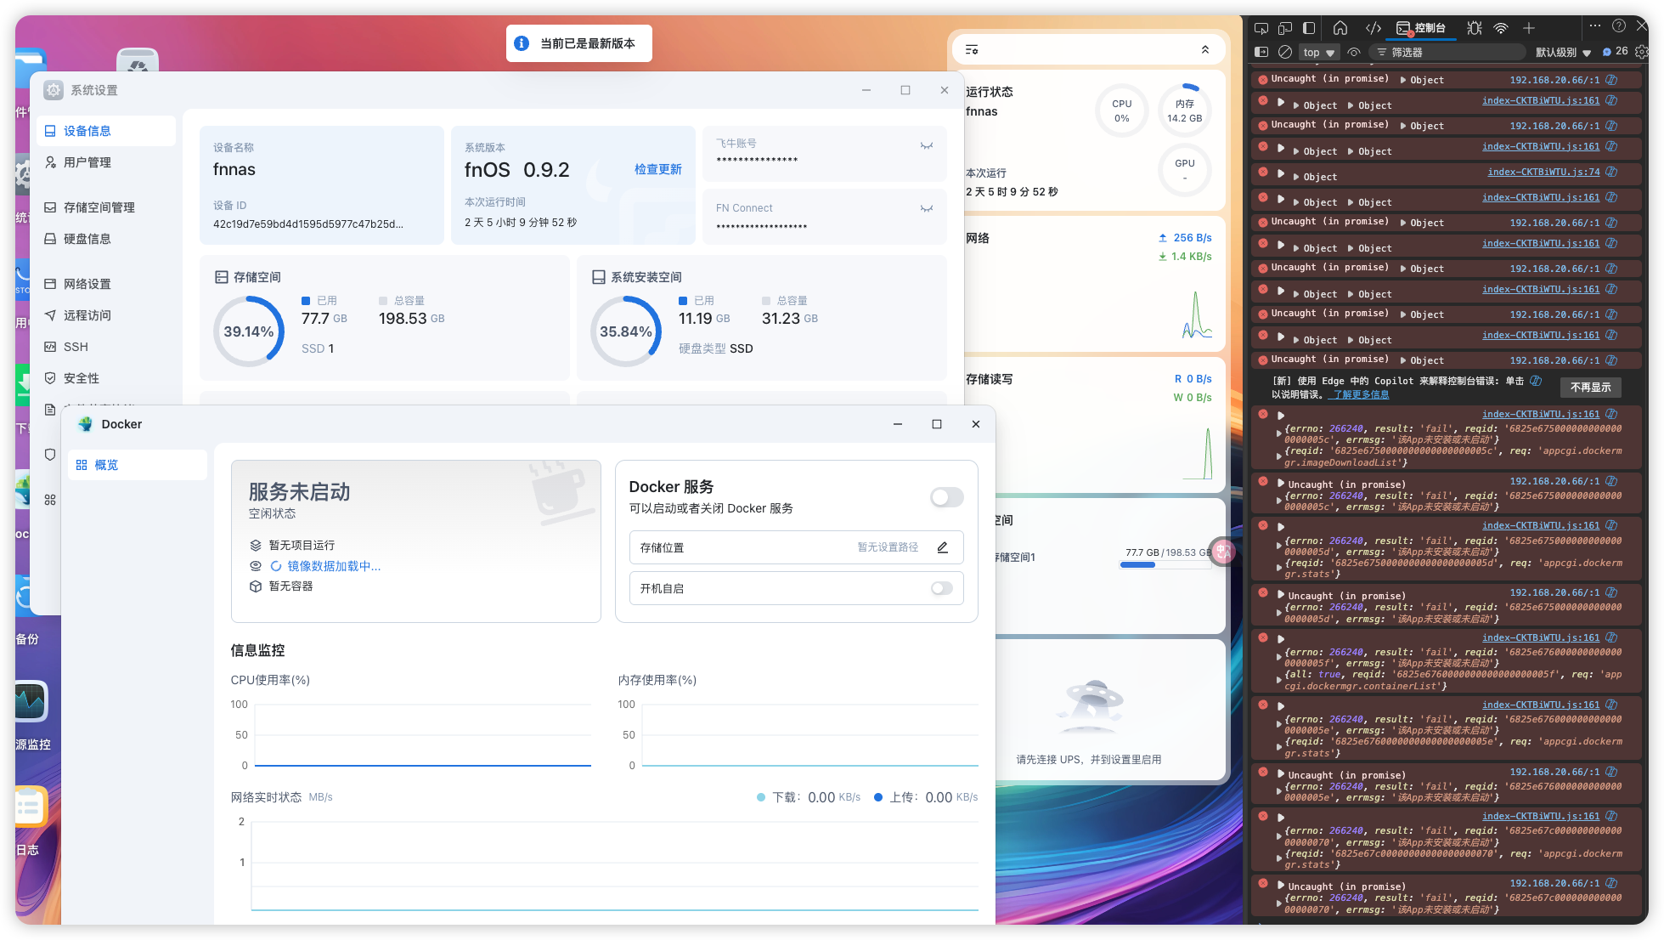Reveal the hidden FN Connect value
This screenshot has height=940, width=1664.
[927, 208]
